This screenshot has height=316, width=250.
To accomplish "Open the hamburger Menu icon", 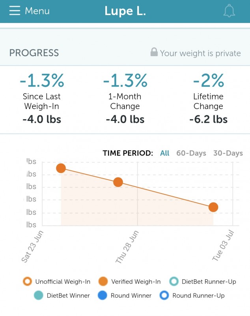I will click(x=15, y=11).
